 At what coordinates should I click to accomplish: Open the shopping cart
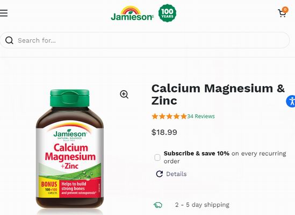282,13
